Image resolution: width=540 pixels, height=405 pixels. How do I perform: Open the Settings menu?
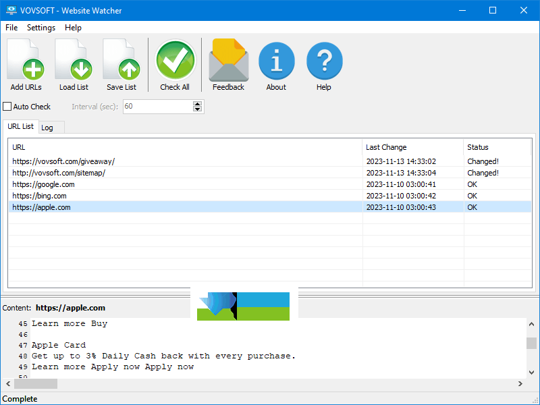[x=41, y=28]
